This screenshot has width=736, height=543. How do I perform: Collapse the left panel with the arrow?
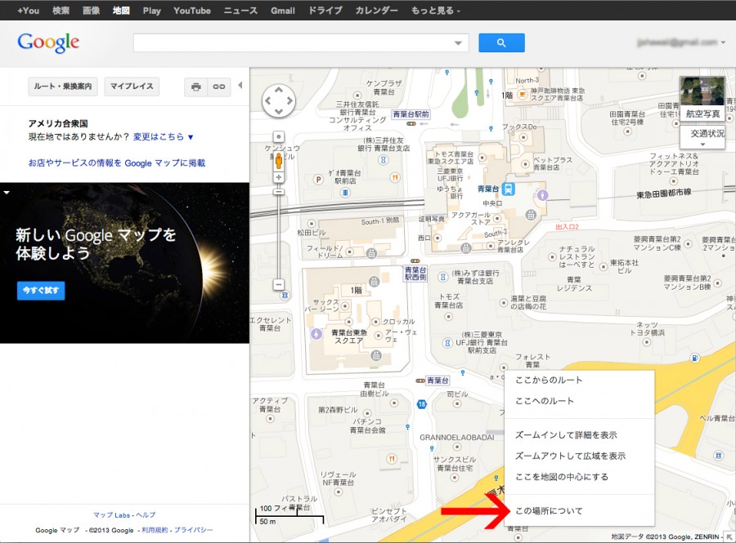[x=240, y=85]
